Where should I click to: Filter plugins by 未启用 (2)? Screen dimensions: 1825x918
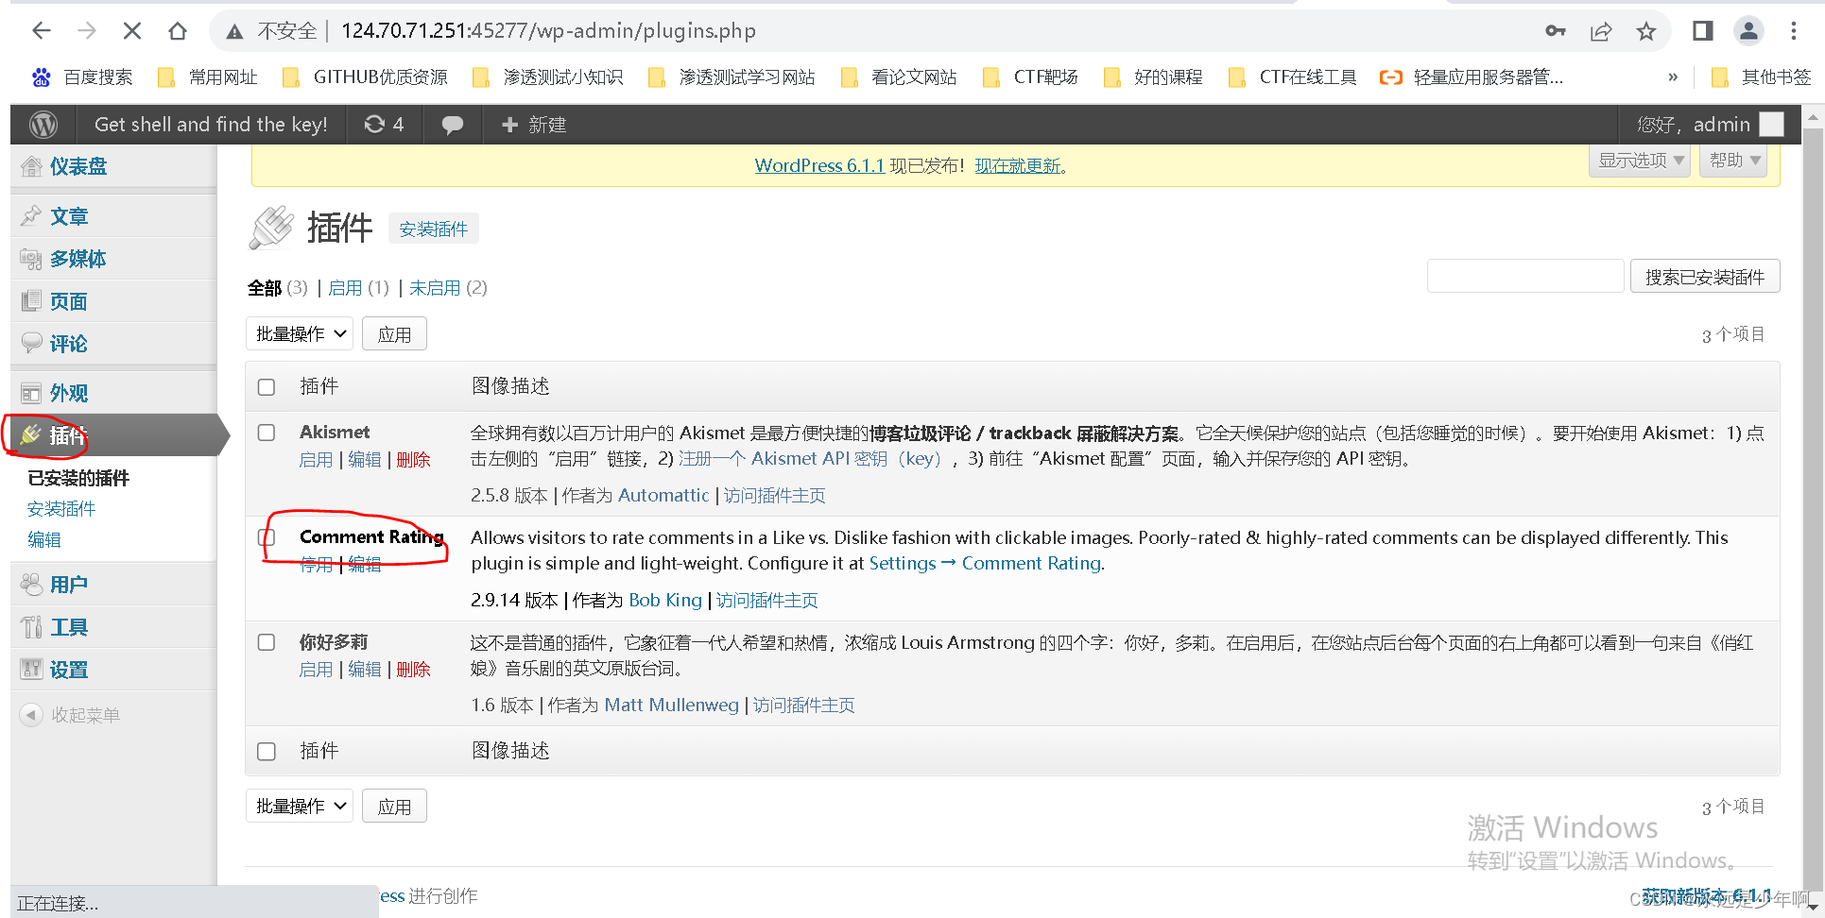(x=448, y=288)
